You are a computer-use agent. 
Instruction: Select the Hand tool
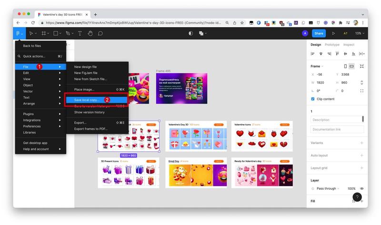pyautogui.click(x=90, y=33)
